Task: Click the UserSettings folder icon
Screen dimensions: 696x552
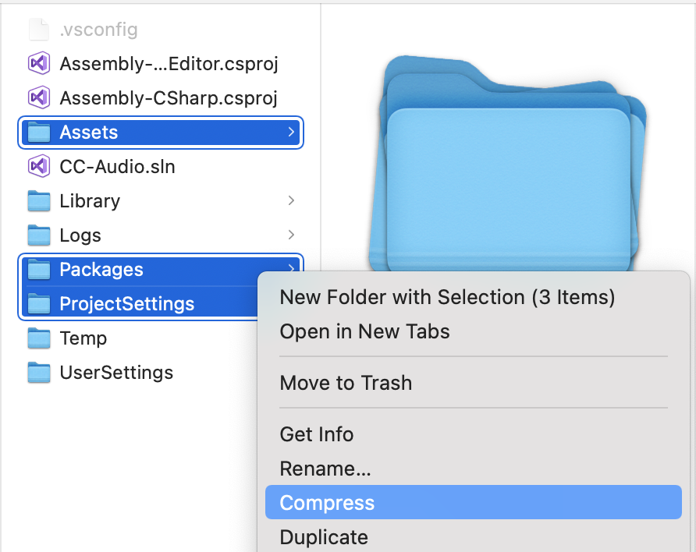Action: point(39,372)
